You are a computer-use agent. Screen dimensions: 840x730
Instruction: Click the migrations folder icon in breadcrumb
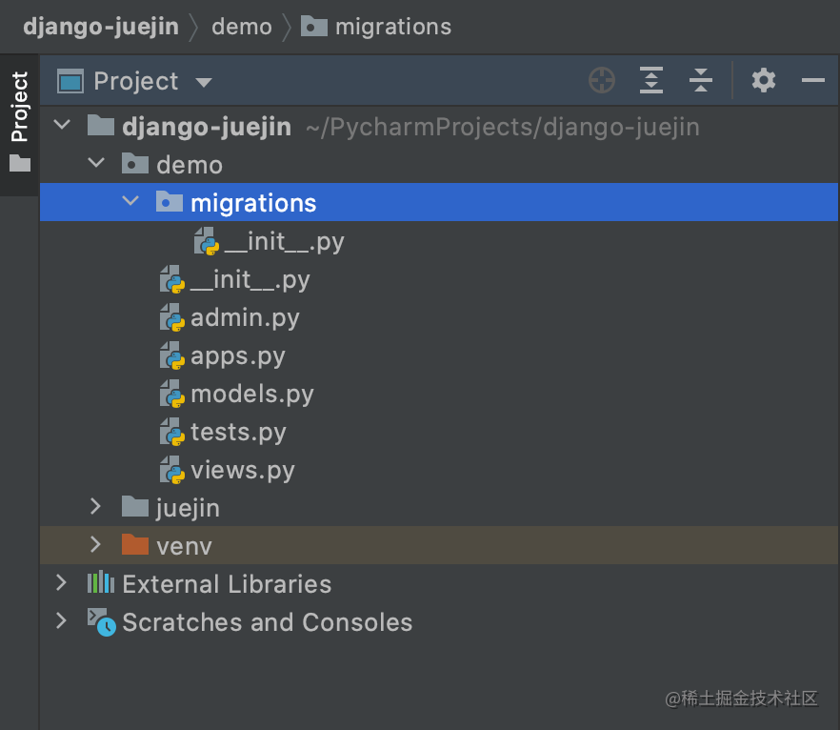click(314, 26)
